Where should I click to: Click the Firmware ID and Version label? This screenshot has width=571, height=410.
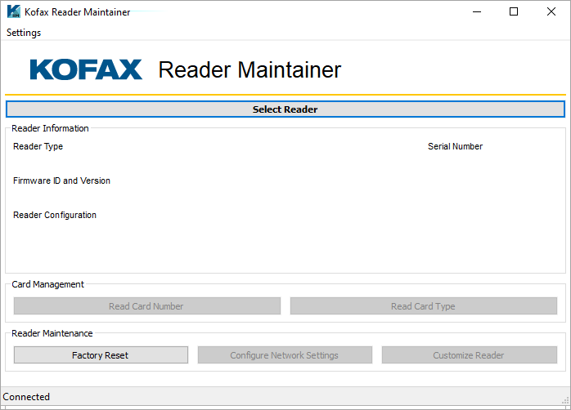point(61,180)
